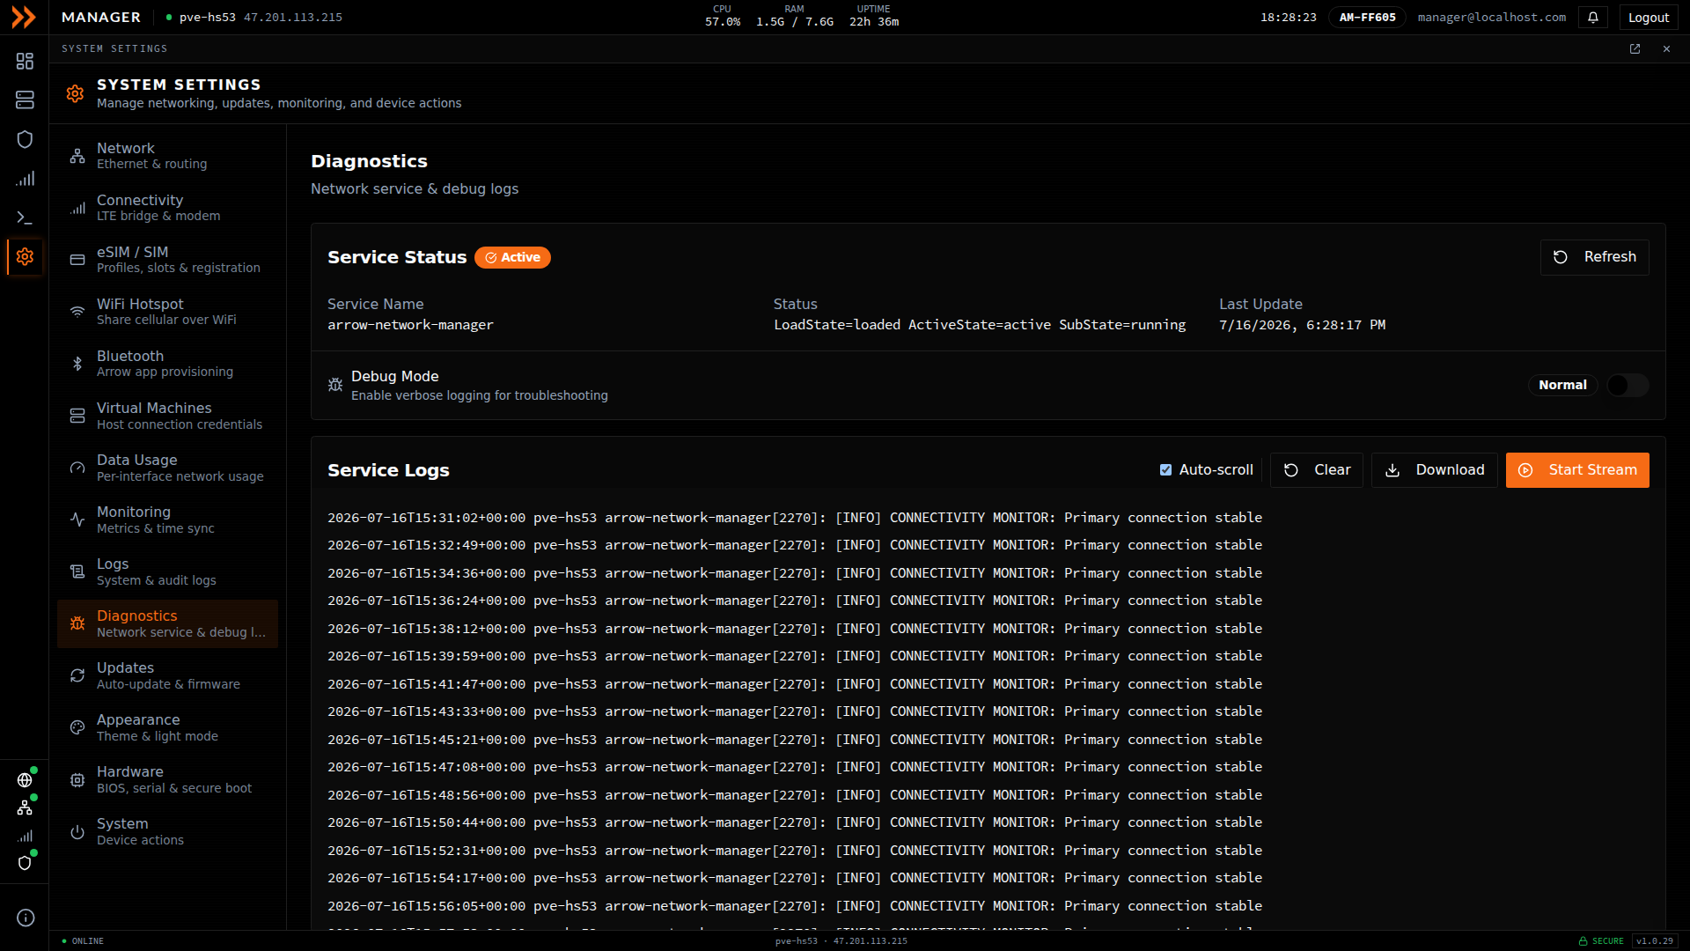The image size is (1690, 951).
Task: Close the System Settings panel
Action: [x=1666, y=49]
